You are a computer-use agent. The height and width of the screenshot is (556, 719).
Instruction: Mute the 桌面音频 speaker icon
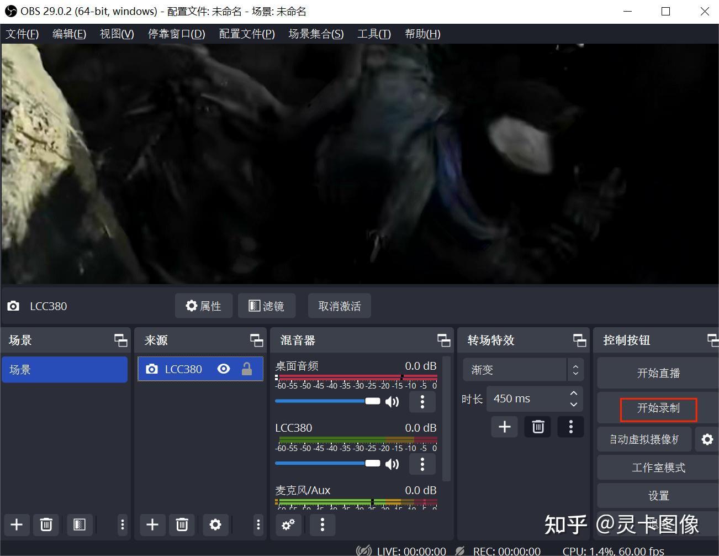tap(393, 401)
